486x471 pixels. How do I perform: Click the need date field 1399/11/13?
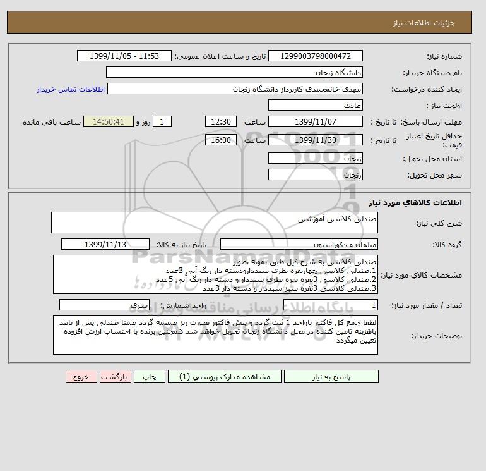[105, 244]
